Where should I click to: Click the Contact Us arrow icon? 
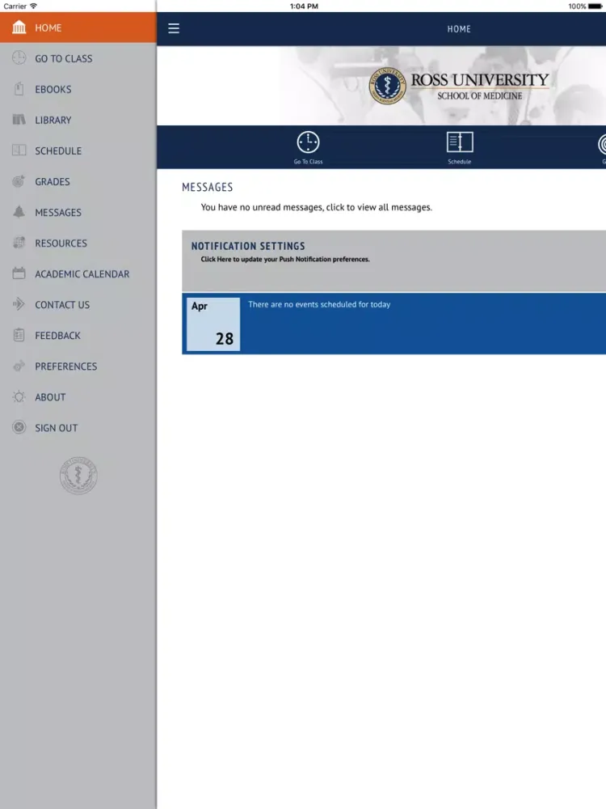click(19, 304)
